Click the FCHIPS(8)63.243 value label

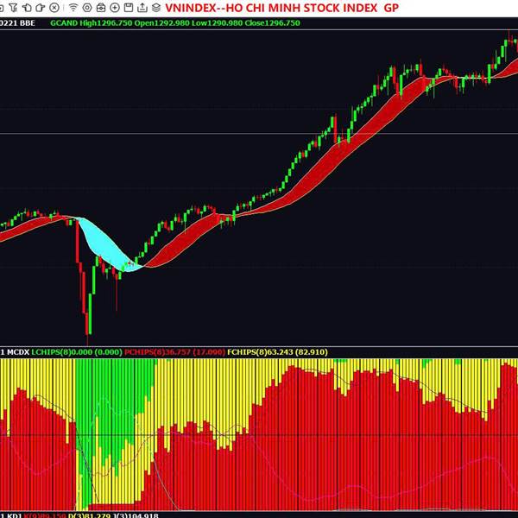pyautogui.click(x=277, y=352)
